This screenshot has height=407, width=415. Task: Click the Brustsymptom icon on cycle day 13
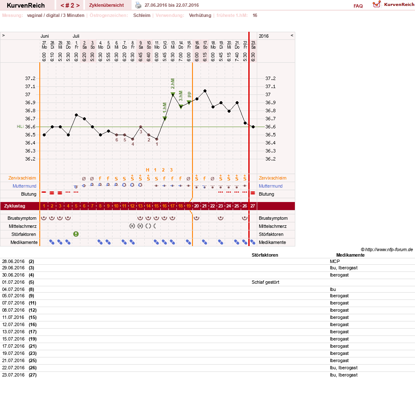(140, 218)
